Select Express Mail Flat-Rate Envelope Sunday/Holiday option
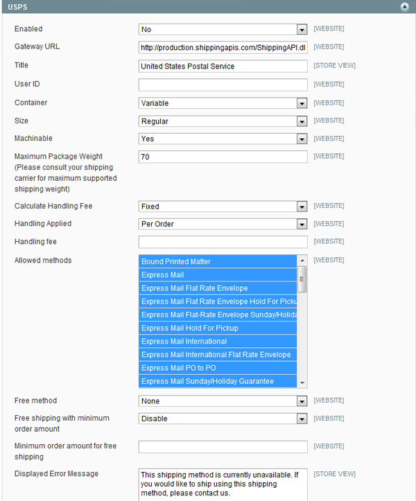The width and height of the screenshot is (416, 501). 218,315
